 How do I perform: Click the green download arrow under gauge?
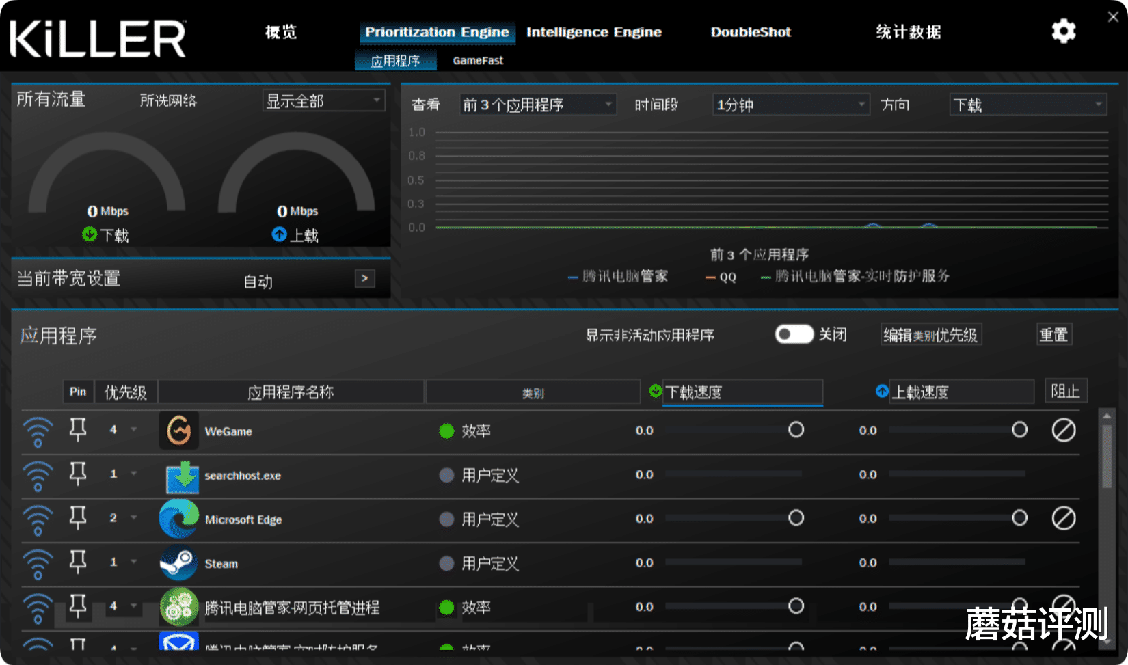pos(90,234)
